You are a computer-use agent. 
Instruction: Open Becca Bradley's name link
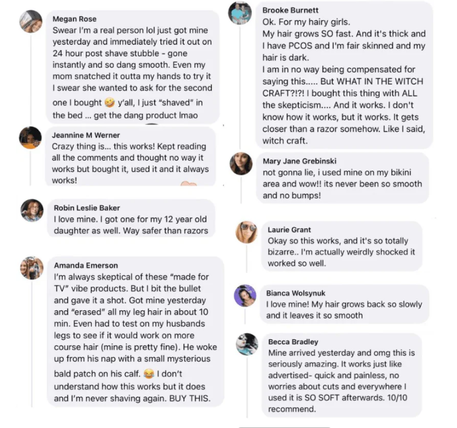pos(293,342)
